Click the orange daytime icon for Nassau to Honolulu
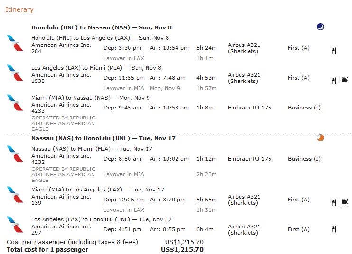Viewport: 352px width, 254px height. (320, 137)
